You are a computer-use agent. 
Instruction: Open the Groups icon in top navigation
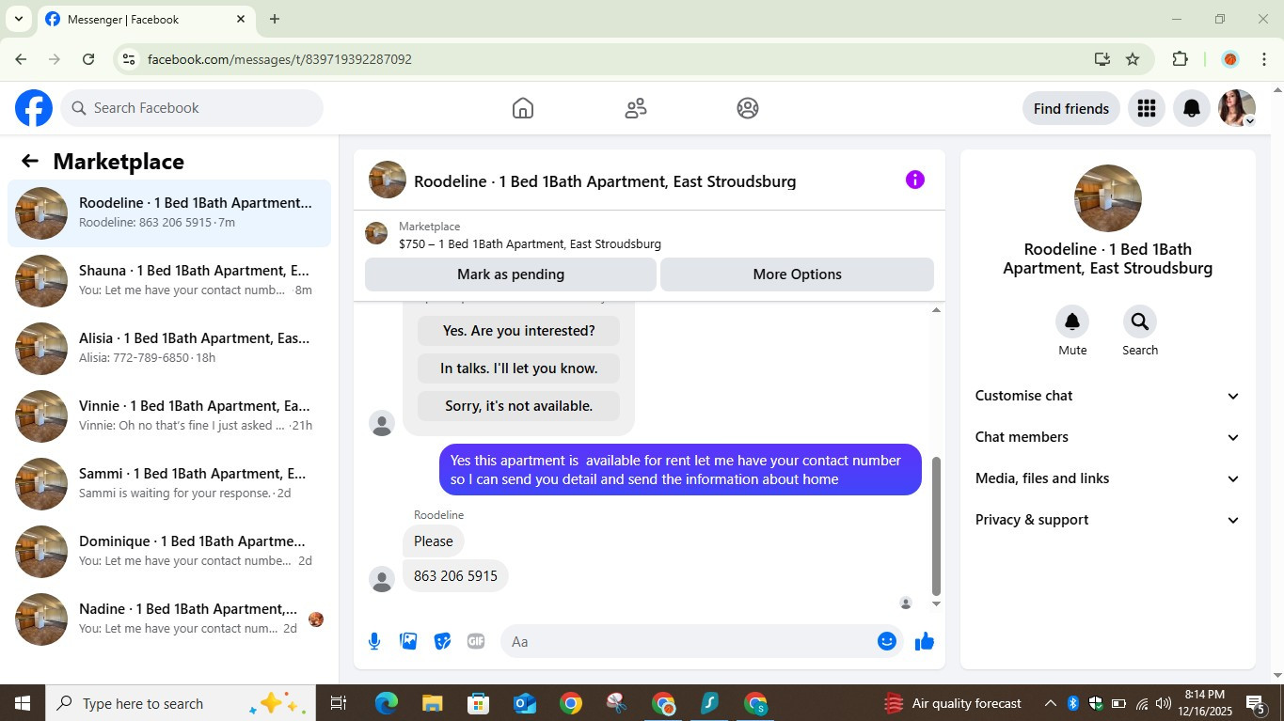tap(748, 108)
